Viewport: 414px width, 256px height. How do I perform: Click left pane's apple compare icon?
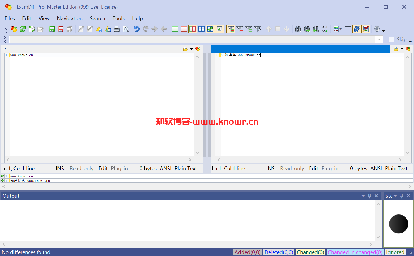tap(198, 49)
